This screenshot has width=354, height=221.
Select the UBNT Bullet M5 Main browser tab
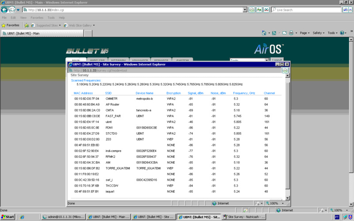tap(42, 34)
